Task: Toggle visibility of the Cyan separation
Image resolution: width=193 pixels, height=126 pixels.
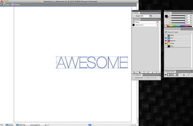Action: (166, 38)
